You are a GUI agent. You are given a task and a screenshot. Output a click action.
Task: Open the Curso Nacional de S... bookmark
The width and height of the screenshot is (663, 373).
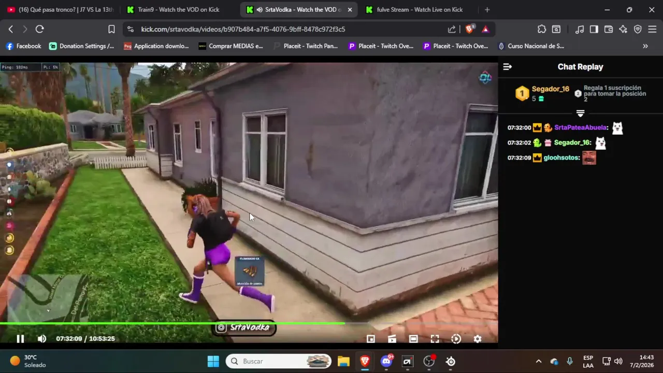coord(531,46)
